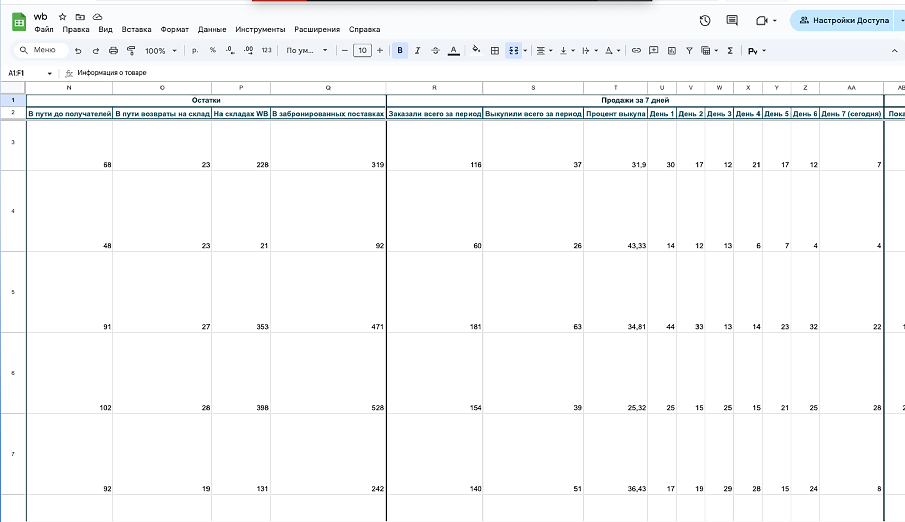Click the print icon
Viewport: 905px width, 522px height.
pyautogui.click(x=113, y=51)
